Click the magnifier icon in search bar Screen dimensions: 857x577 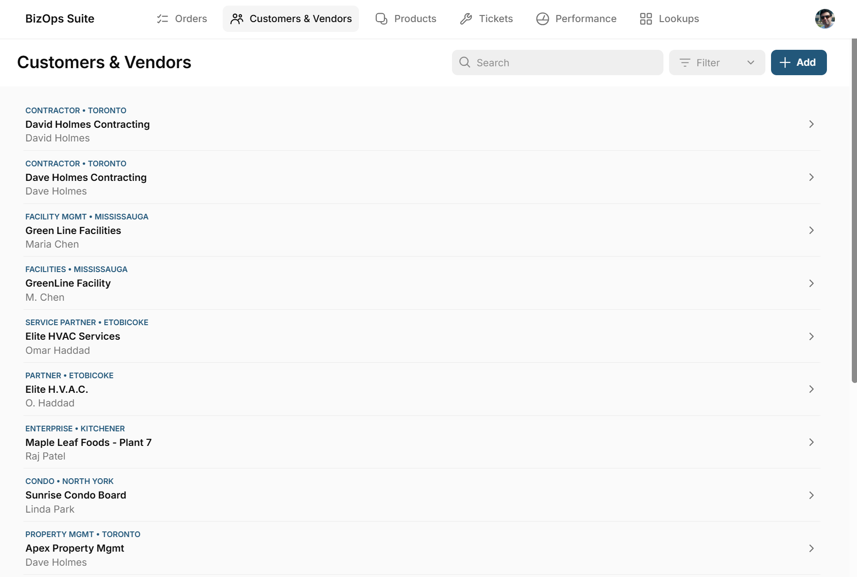[x=465, y=62]
